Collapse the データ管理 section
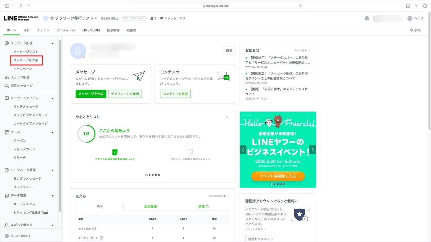Screen dimensions: 431x242 53,196
